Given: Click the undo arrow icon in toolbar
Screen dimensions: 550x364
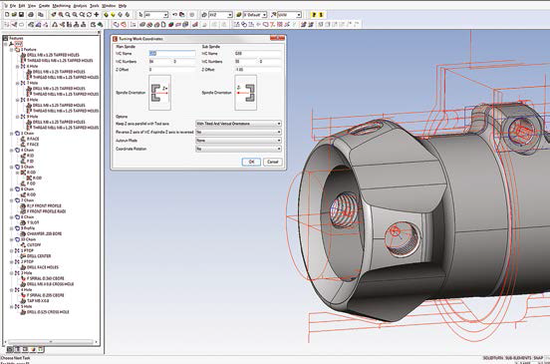Looking at the screenshot, I should click(x=174, y=15).
